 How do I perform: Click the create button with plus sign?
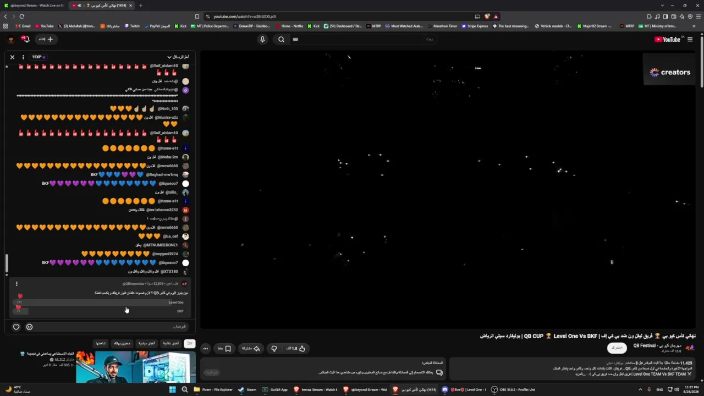tap(46, 39)
